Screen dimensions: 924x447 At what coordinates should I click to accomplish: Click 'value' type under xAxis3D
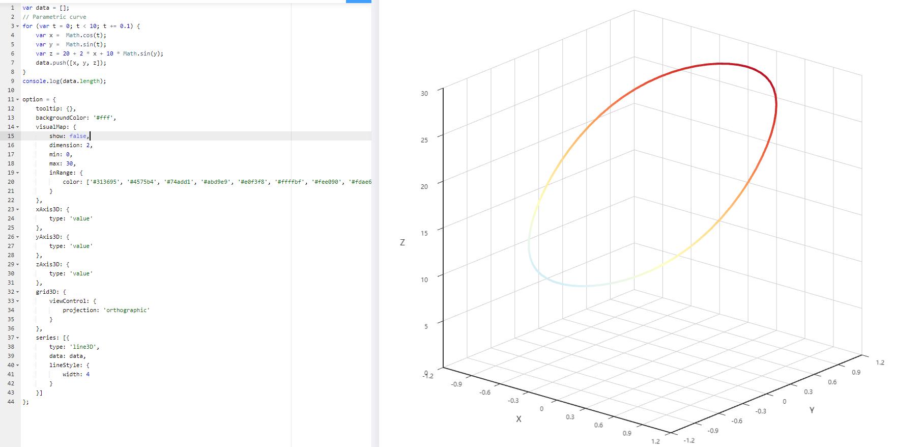81,218
